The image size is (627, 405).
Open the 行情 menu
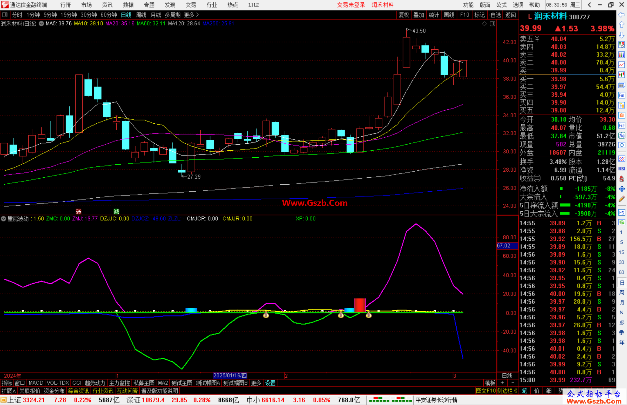(x=65, y=5)
